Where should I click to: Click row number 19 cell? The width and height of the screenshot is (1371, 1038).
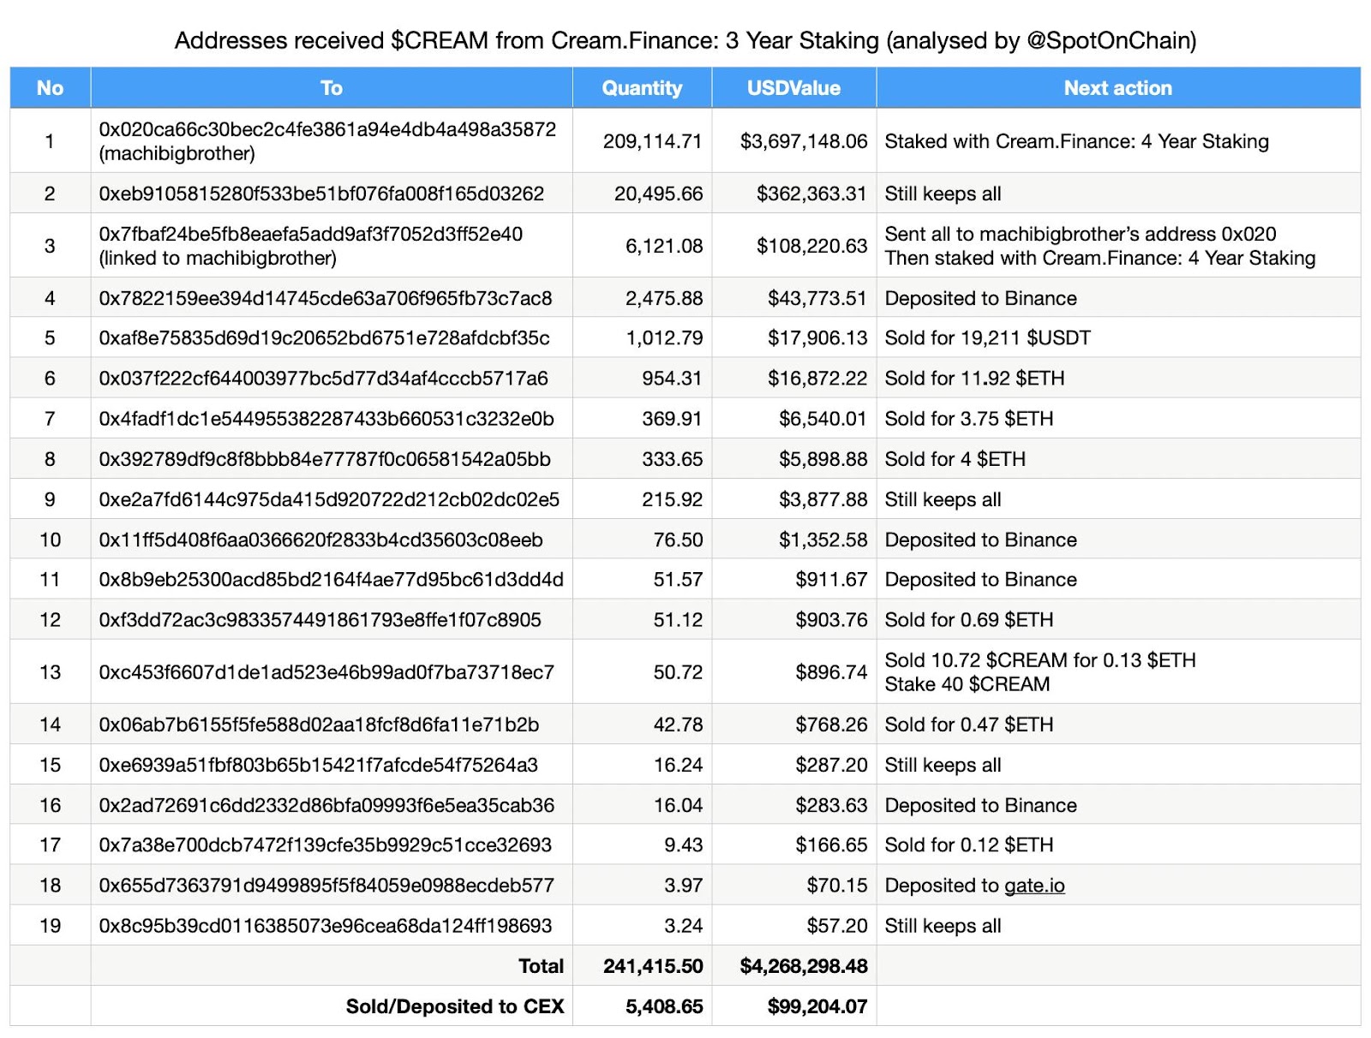(x=51, y=926)
